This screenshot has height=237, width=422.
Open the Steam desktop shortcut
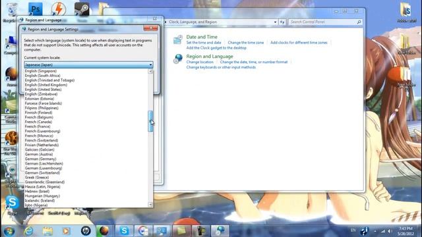coord(82,9)
